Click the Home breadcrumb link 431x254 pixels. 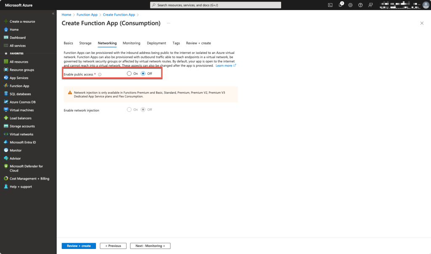(66, 15)
